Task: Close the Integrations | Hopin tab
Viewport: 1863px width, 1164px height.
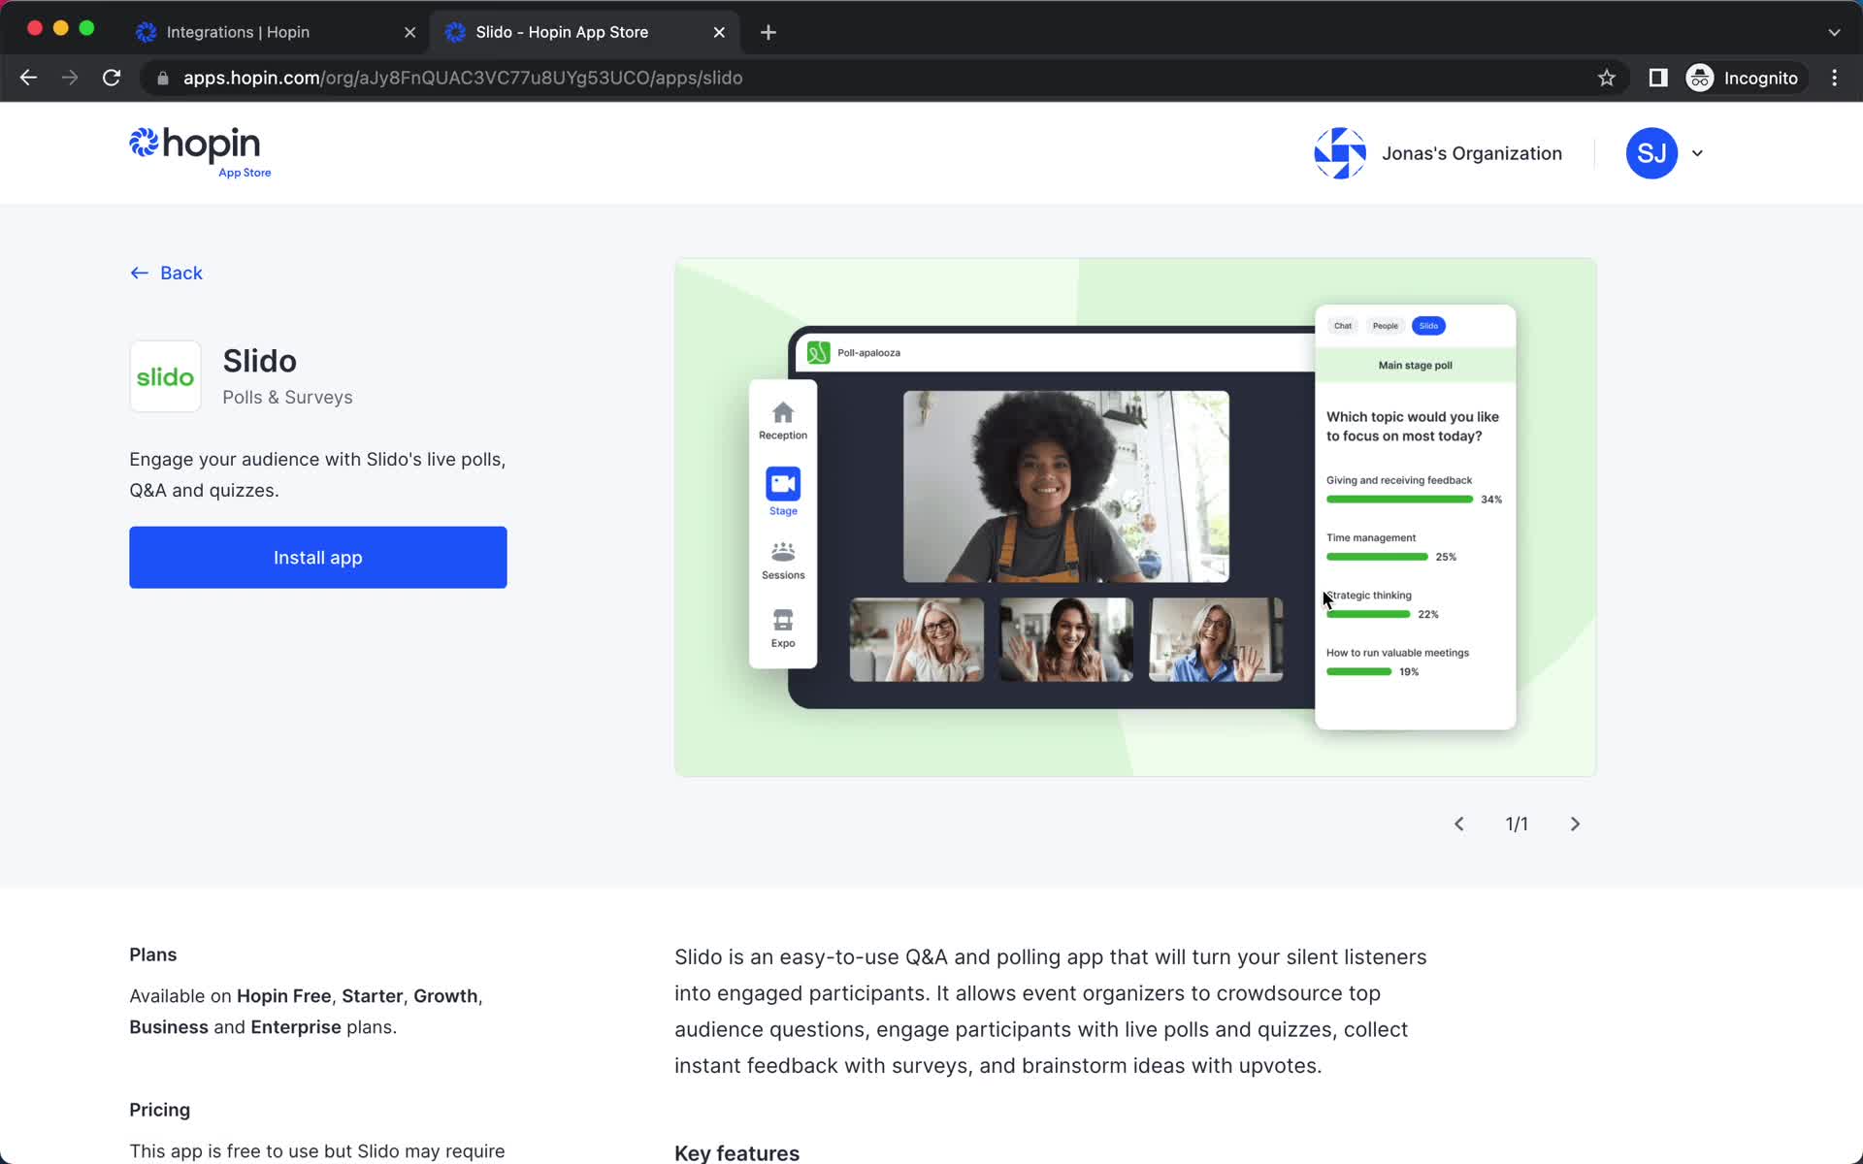Action: [409, 32]
